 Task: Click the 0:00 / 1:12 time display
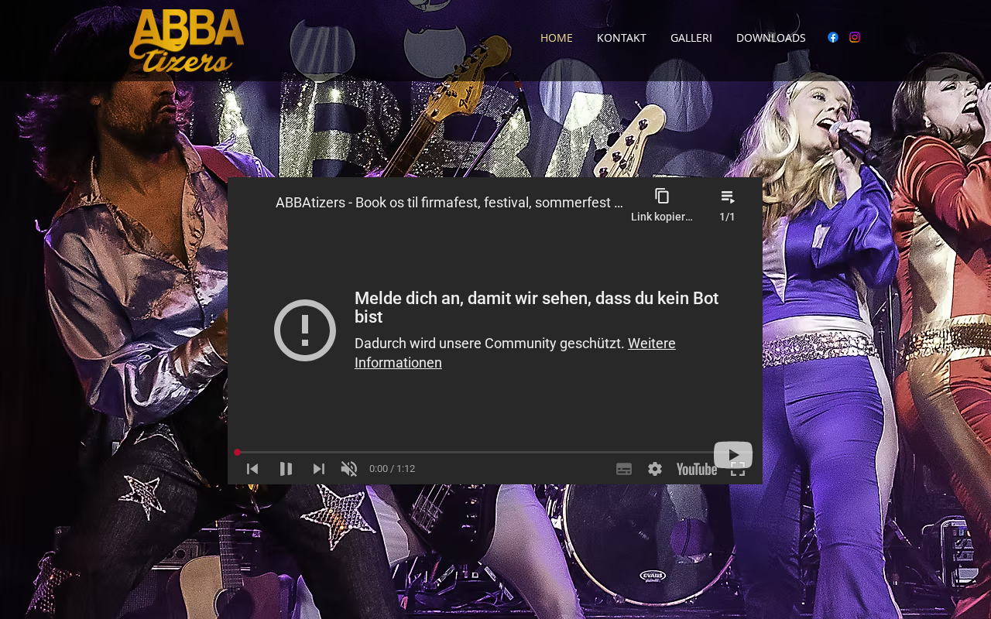coord(392,469)
